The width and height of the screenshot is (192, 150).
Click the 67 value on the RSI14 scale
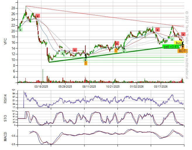(14, 97)
